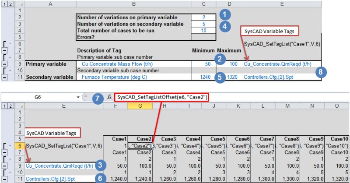Click bold Case1 header in row 5

(x=115, y=139)
